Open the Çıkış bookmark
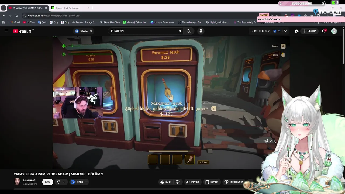Screen dimensions: 345x194 54,22
